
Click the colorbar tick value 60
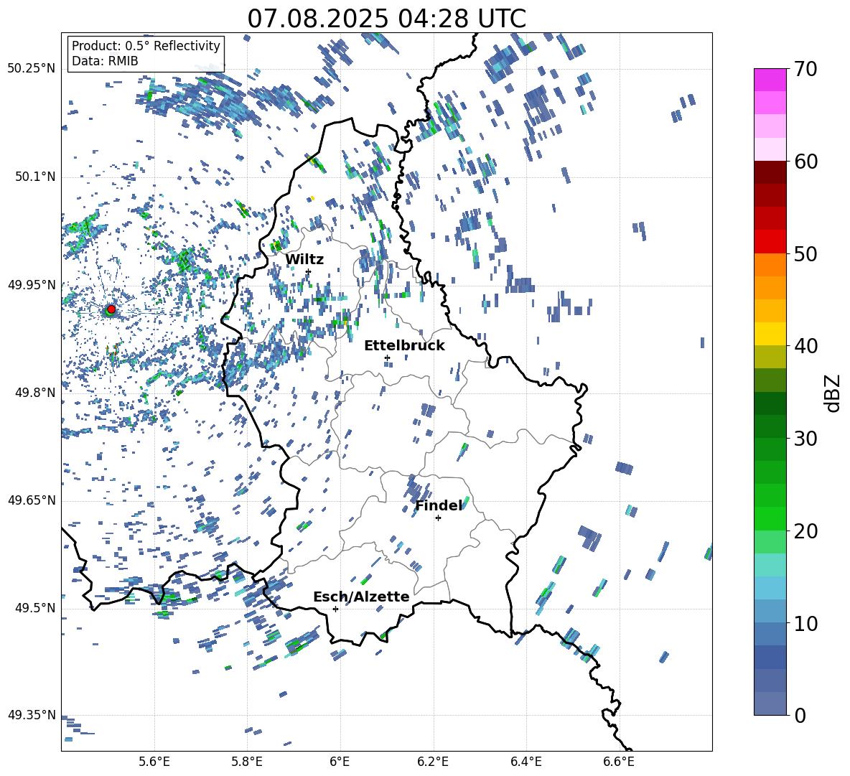coord(805,162)
